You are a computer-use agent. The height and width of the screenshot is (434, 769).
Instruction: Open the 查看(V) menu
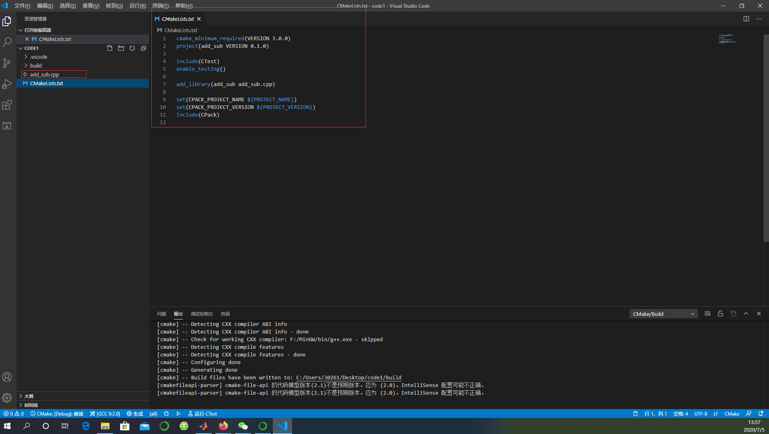[x=91, y=6]
